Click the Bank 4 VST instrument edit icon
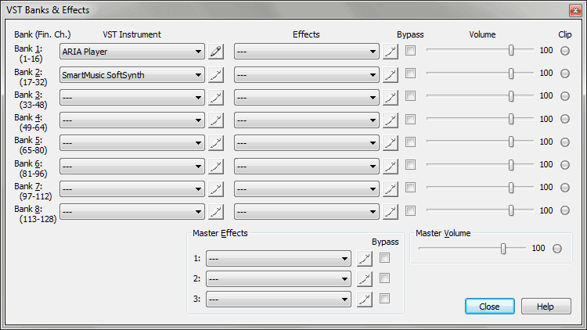587x330 pixels. [216, 120]
